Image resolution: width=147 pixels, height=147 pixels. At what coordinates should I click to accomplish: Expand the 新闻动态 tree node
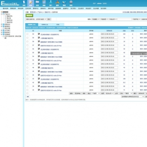click(x=2, y=24)
